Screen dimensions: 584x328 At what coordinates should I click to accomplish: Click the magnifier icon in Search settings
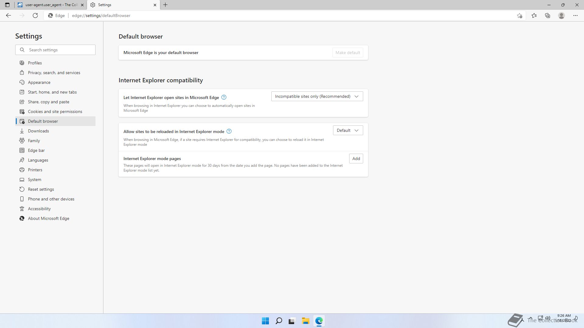22,50
